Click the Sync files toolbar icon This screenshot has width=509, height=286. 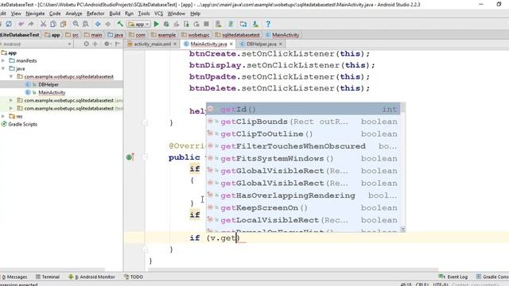click(x=9, y=24)
